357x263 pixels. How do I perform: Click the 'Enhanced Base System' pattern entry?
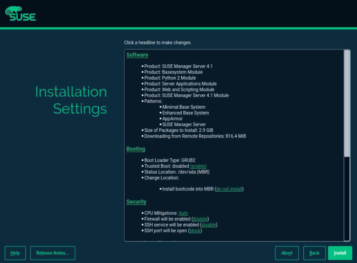pyautogui.click(x=186, y=113)
